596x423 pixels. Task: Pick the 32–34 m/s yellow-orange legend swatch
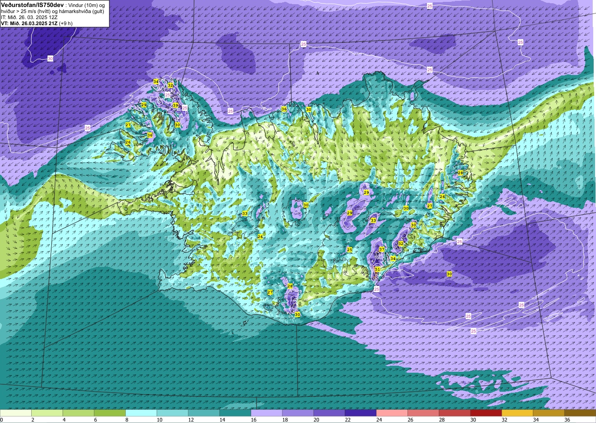coord(517,413)
